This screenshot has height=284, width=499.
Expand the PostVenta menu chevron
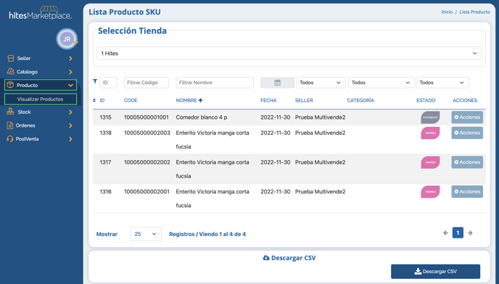(x=70, y=139)
